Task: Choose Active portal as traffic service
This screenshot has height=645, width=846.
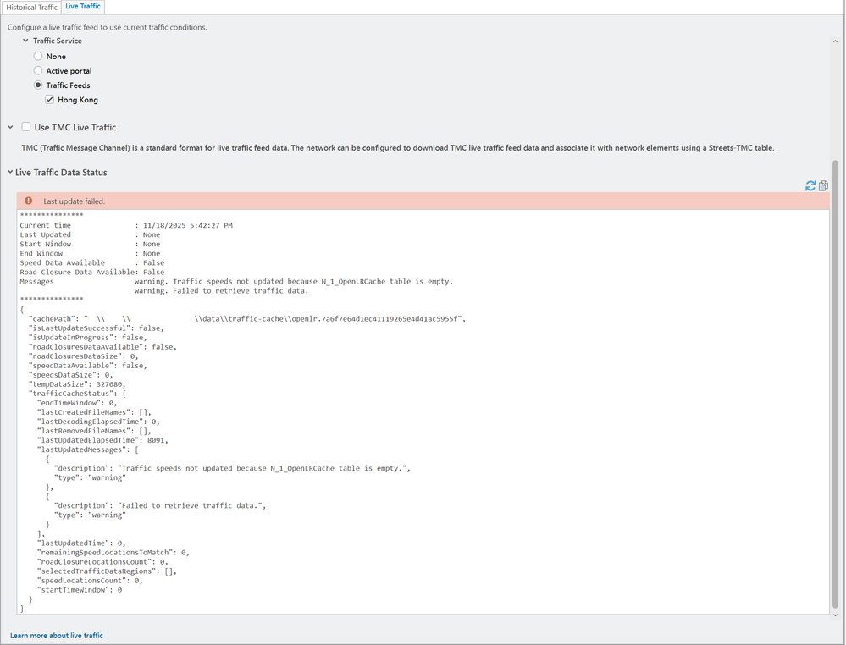Action: click(37, 70)
